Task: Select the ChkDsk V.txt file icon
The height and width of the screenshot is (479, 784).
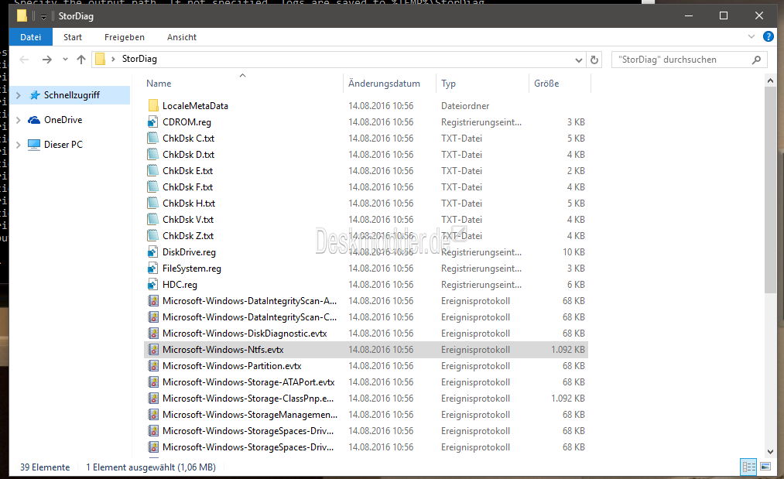Action: (x=153, y=220)
